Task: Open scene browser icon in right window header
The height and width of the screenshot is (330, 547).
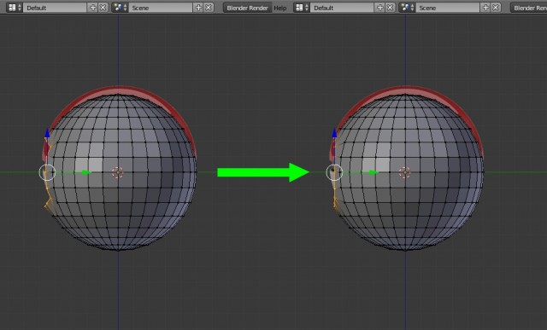Action: point(407,8)
